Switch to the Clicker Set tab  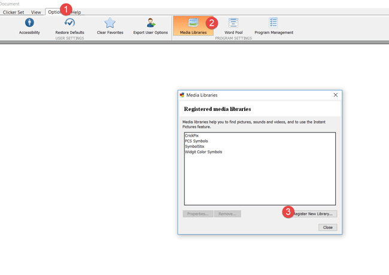pos(14,12)
